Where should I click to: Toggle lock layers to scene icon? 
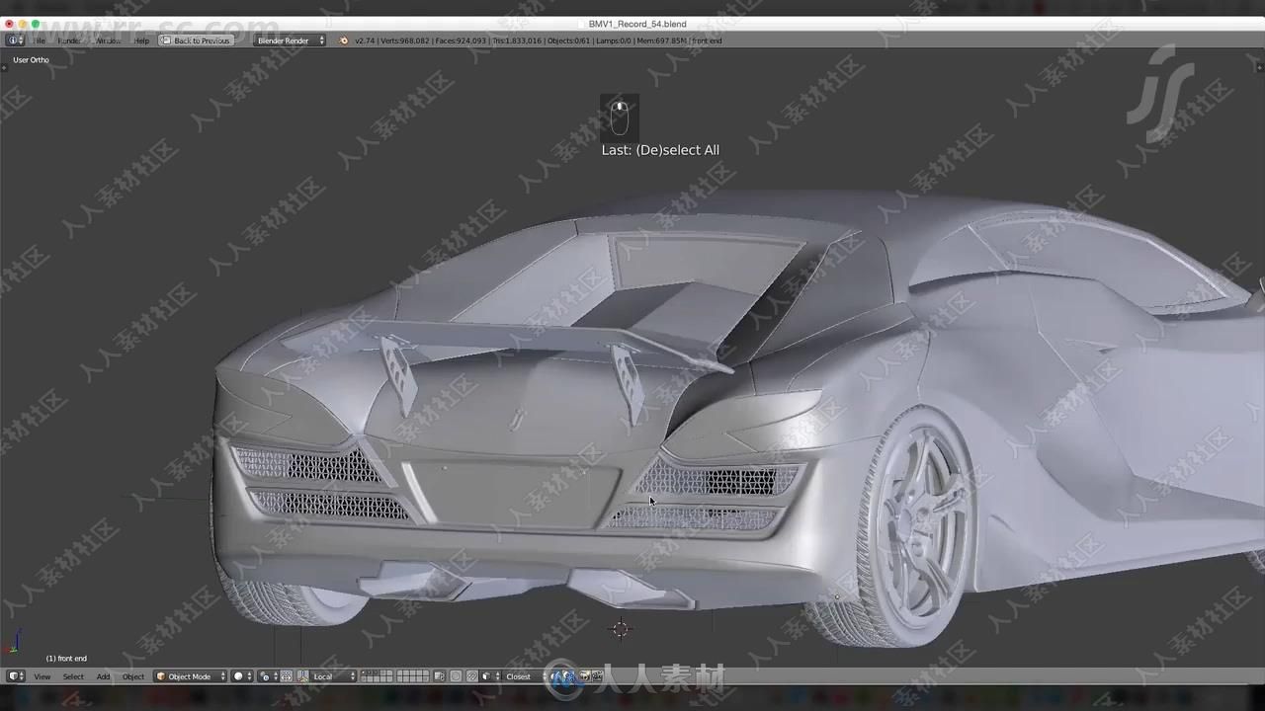coord(438,676)
